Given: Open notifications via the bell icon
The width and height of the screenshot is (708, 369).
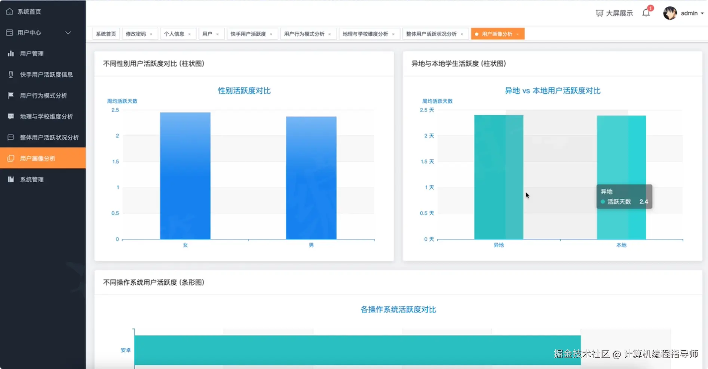Looking at the screenshot, I should pyautogui.click(x=645, y=12).
